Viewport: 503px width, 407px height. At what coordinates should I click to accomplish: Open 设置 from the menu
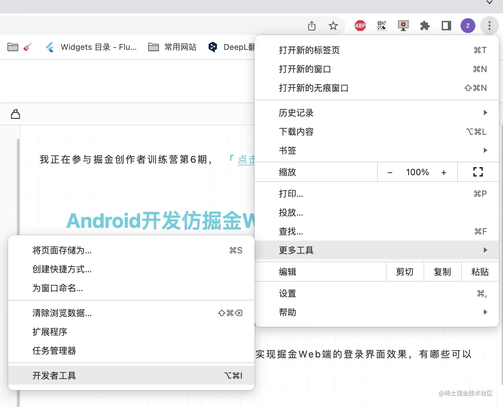pos(376,293)
